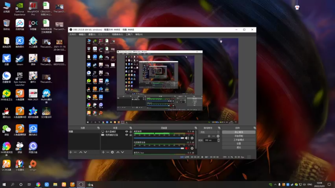Decrease transition duration with down stepper arrow
Viewport: 335px width, 188px height.
tap(218, 141)
